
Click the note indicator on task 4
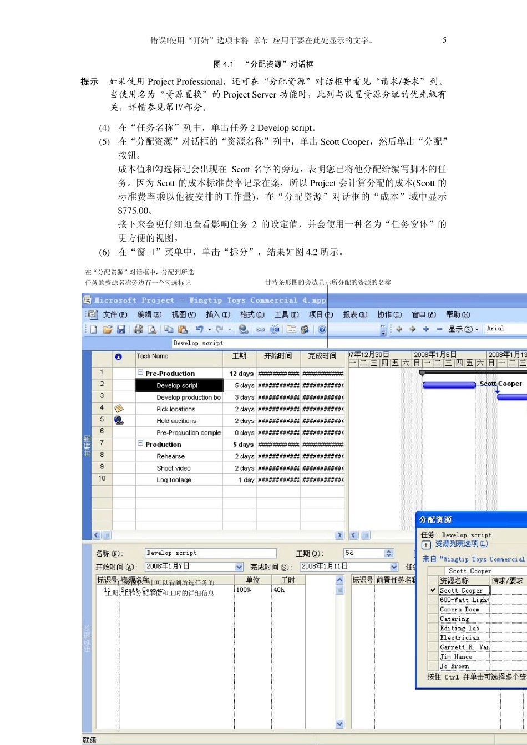119,409
